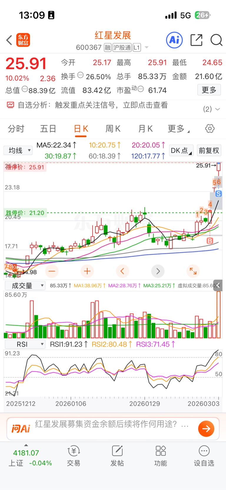Open RSI indicator dropdown
This screenshot has width=226, height=490.
pos(25,344)
